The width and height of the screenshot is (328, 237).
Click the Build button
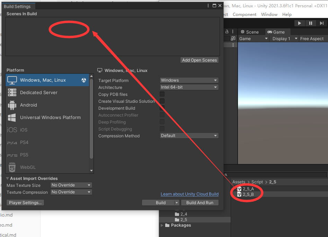[158, 203]
